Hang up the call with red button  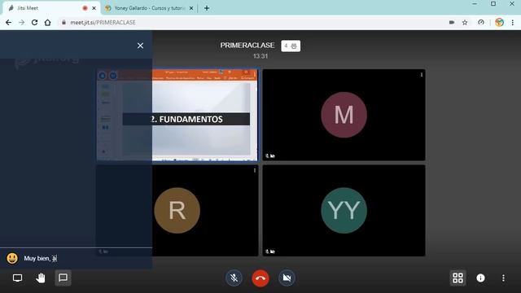[x=260, y=278]
